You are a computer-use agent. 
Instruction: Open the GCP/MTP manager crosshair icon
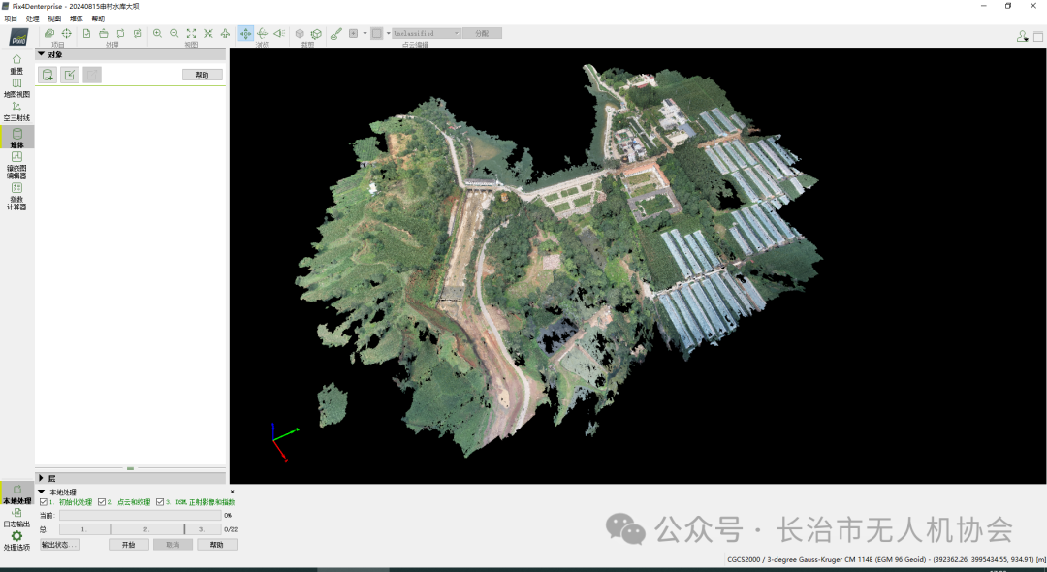click(x=66, y=33)
